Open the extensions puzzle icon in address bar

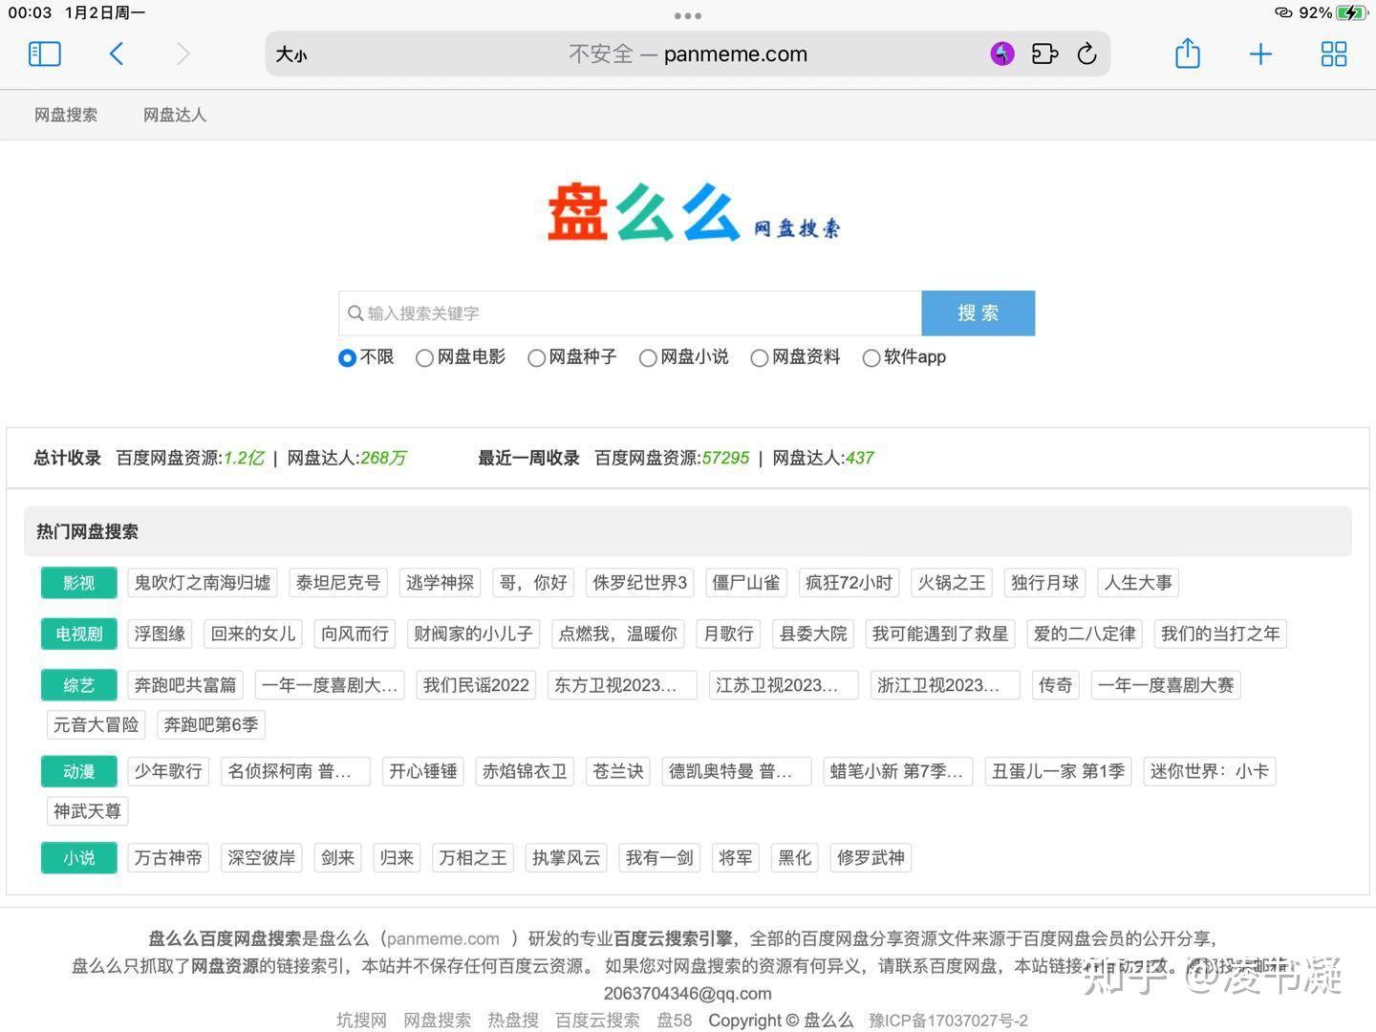pyautogui.click(x=1044, y=54)
